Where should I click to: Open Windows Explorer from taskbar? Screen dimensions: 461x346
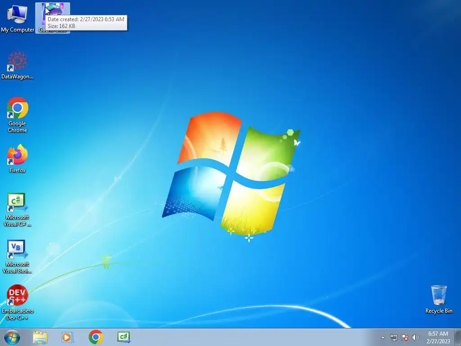(x=40, y=337)
